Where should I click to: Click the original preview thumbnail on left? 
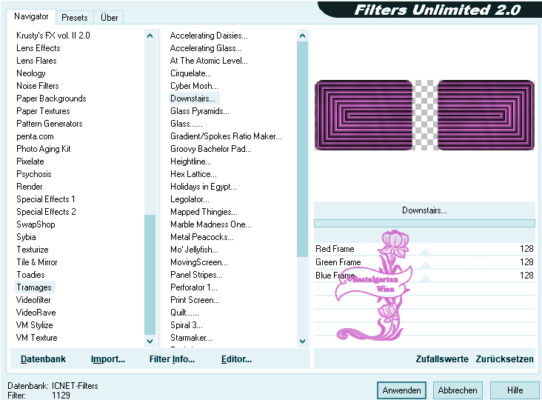[364, 115]
